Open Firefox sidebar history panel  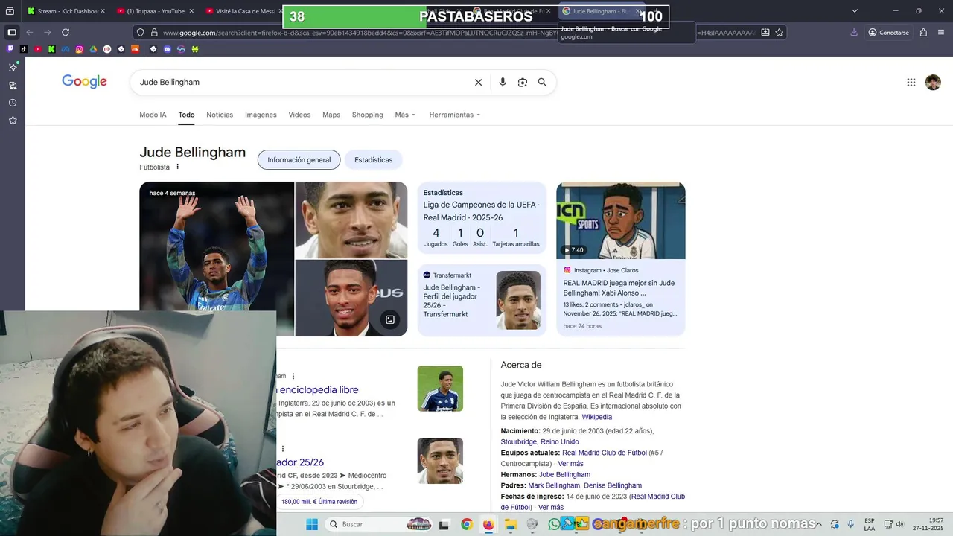coord(13,103)
